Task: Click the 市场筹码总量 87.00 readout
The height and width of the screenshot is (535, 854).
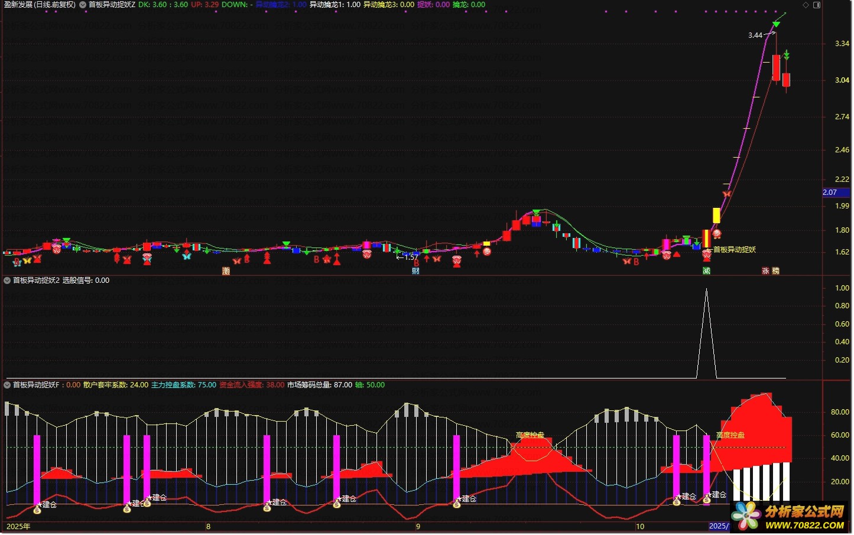Action: click(320, 385)
